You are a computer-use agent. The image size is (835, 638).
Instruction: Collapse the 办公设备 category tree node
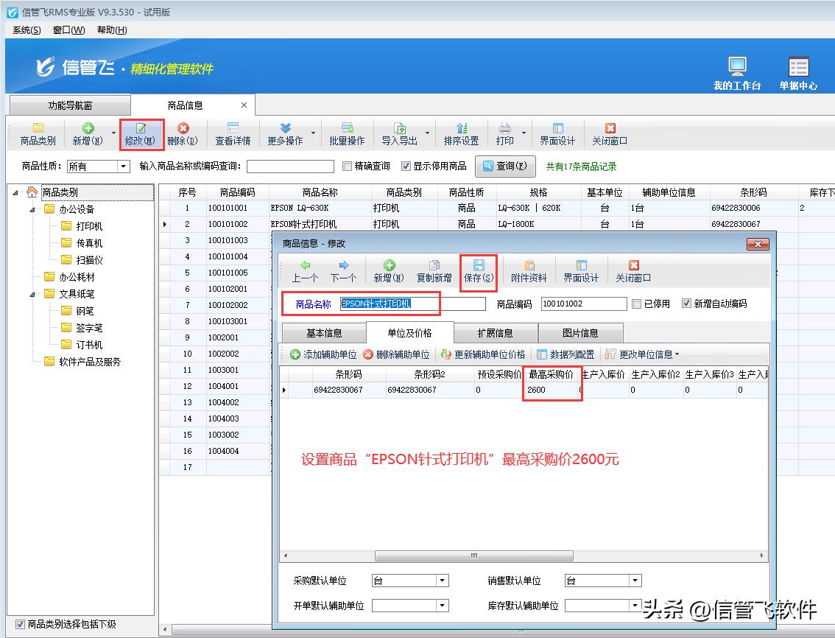(32, 208)
